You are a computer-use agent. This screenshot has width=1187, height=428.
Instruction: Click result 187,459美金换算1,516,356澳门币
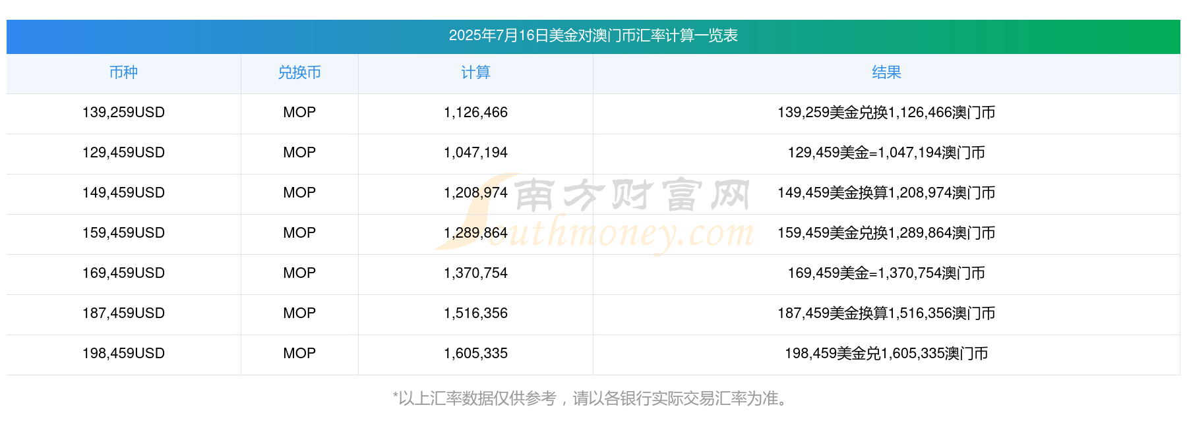(886, 313)
